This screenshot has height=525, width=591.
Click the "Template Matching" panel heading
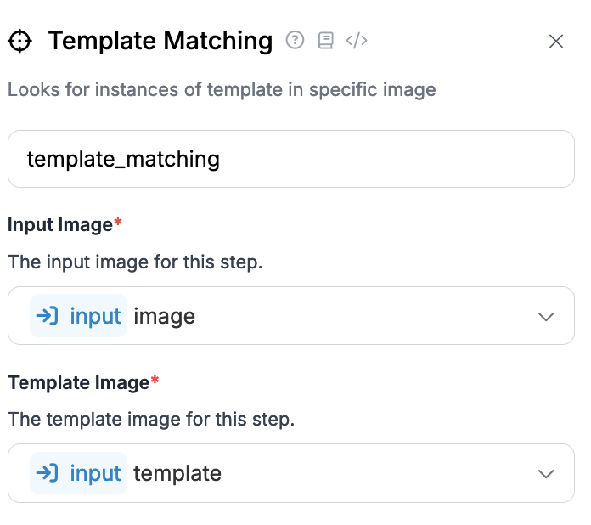tap(160, 41)
